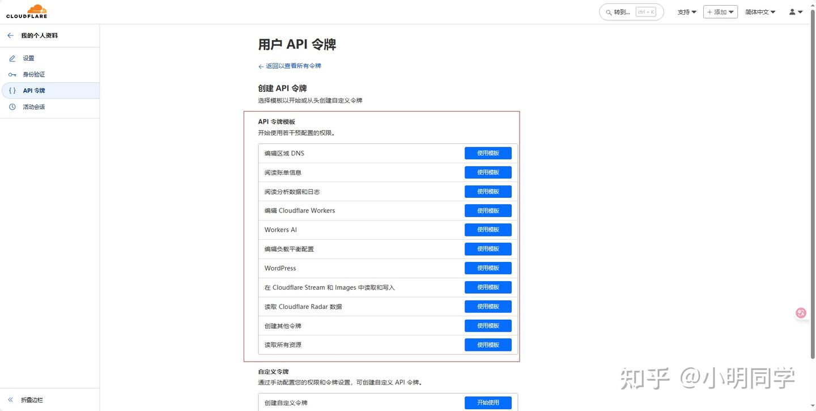The height and width of the screenshot is (411, 816).
Task: Click the 自定义令牌 section heading
Action: pos(273,372)
